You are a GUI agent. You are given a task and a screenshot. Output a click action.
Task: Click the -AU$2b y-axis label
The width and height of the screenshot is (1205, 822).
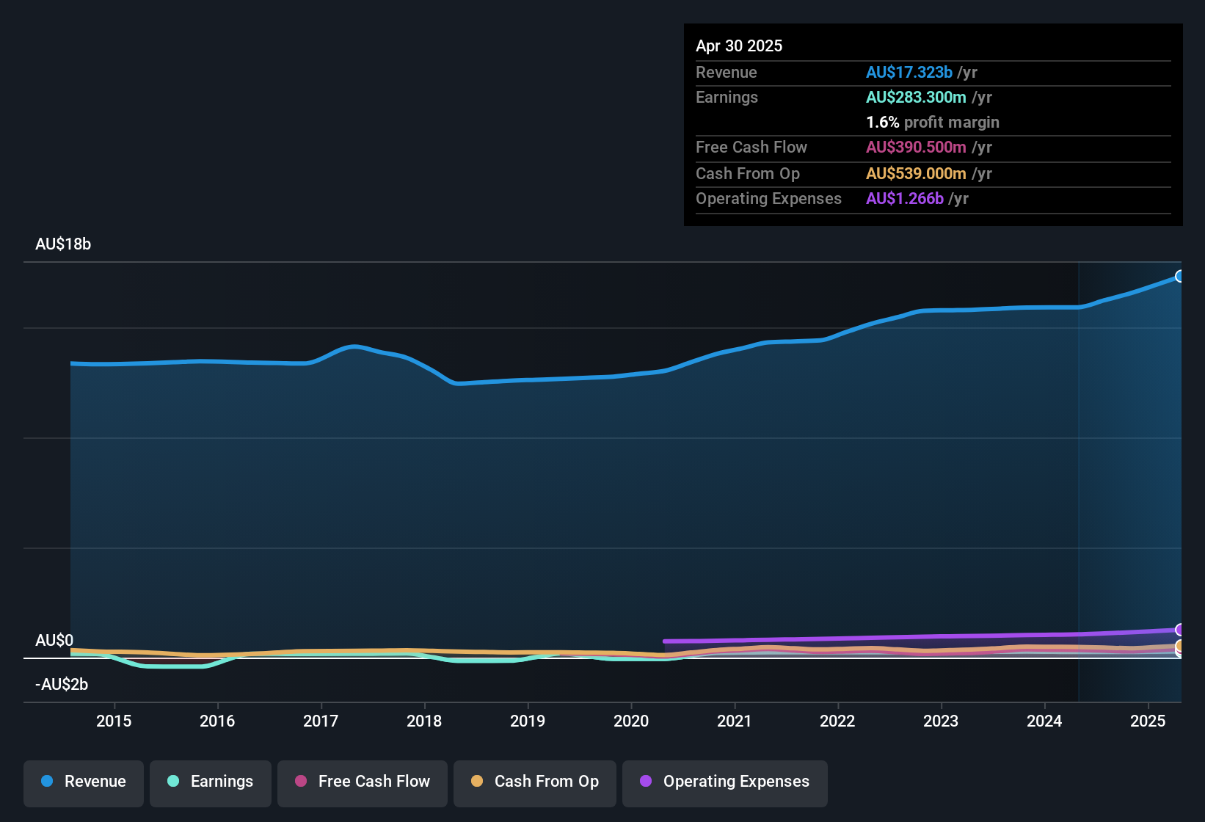62,684
